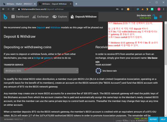Click the orange fox extension icon
Screen dimensions: 167x122
point(142,9)
